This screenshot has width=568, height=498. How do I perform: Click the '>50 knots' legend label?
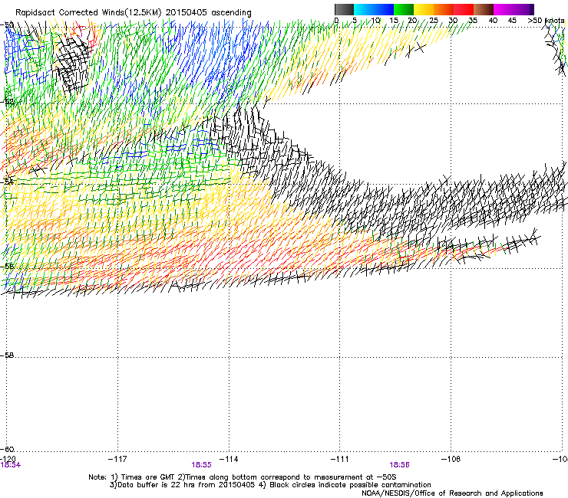point(546,21)
